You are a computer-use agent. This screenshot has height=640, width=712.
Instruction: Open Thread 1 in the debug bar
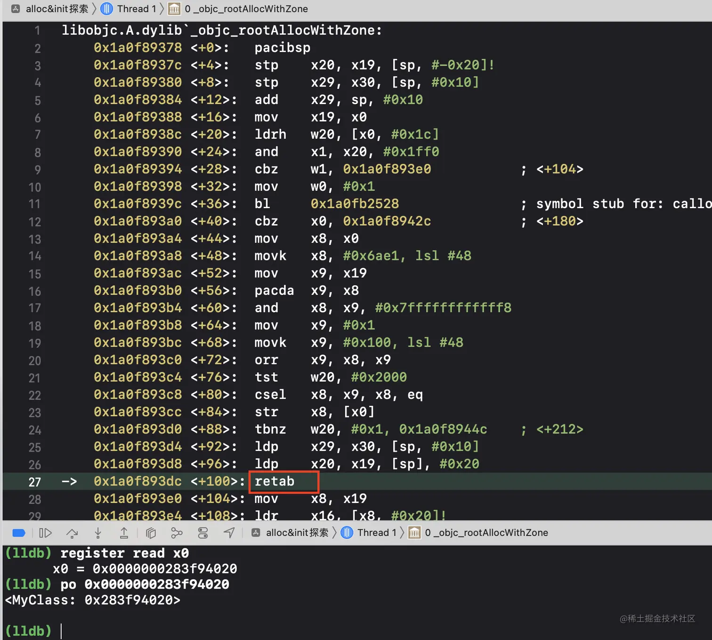click(x=377, y=533)
